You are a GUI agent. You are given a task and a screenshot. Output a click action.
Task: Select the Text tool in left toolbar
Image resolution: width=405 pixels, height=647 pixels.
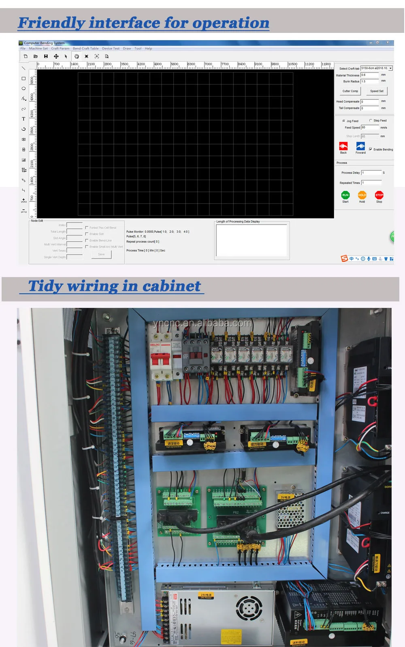coord(23,119)
